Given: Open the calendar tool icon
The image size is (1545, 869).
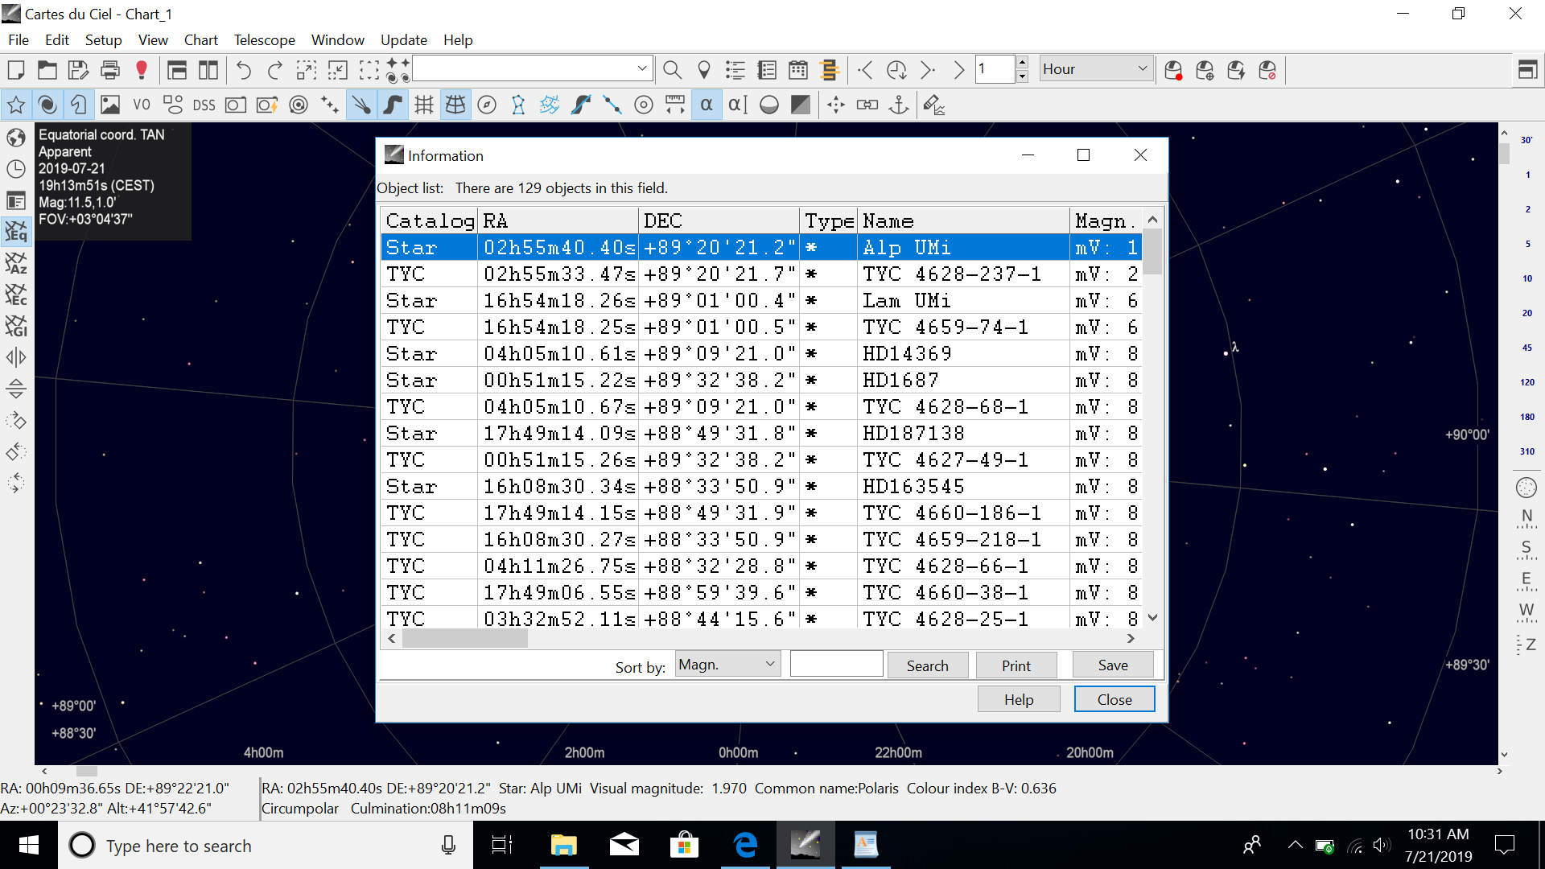Looking at the screenshot, I should click(798, 70).
